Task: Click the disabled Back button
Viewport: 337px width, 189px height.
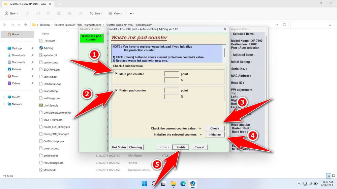Action: [164, 147]
